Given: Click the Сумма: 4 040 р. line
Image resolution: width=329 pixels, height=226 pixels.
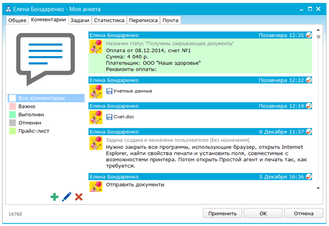Looking at the screenshot, I should click(127, 57).
